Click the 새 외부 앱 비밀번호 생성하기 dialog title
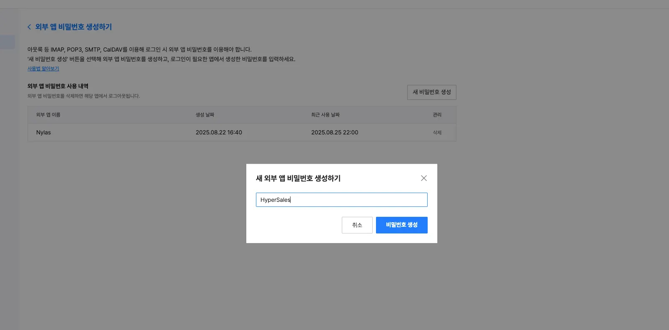 [298, 179]
